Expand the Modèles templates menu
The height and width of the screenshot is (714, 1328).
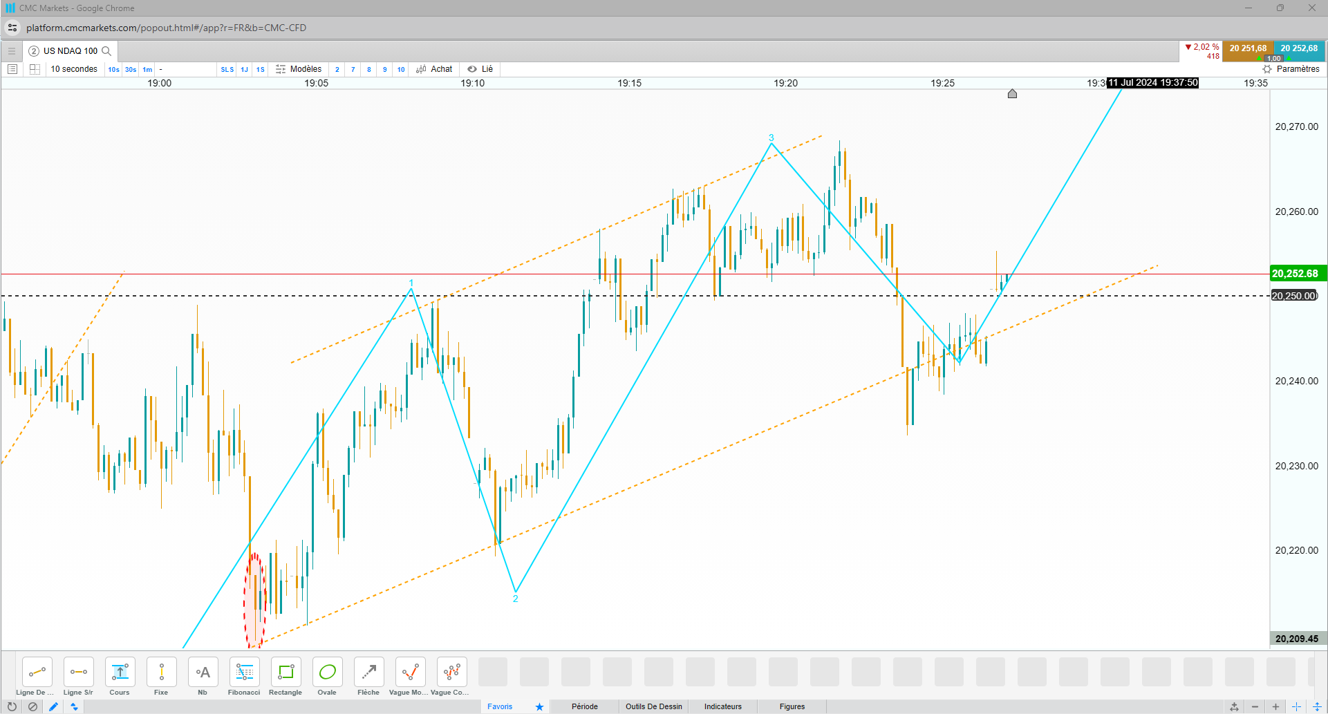(x=299, y=69)
